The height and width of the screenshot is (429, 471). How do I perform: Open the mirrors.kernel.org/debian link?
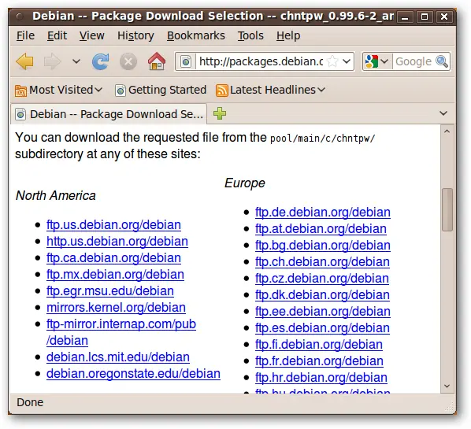[116, 308]
